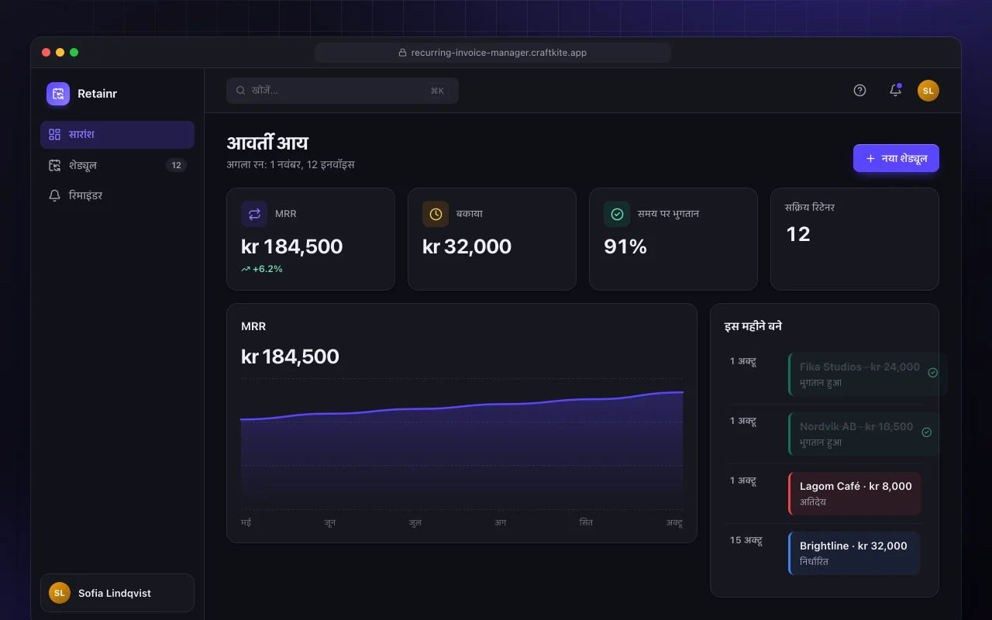Click the सित month label on chart
The image size is (992, 620).
(586, 523)
